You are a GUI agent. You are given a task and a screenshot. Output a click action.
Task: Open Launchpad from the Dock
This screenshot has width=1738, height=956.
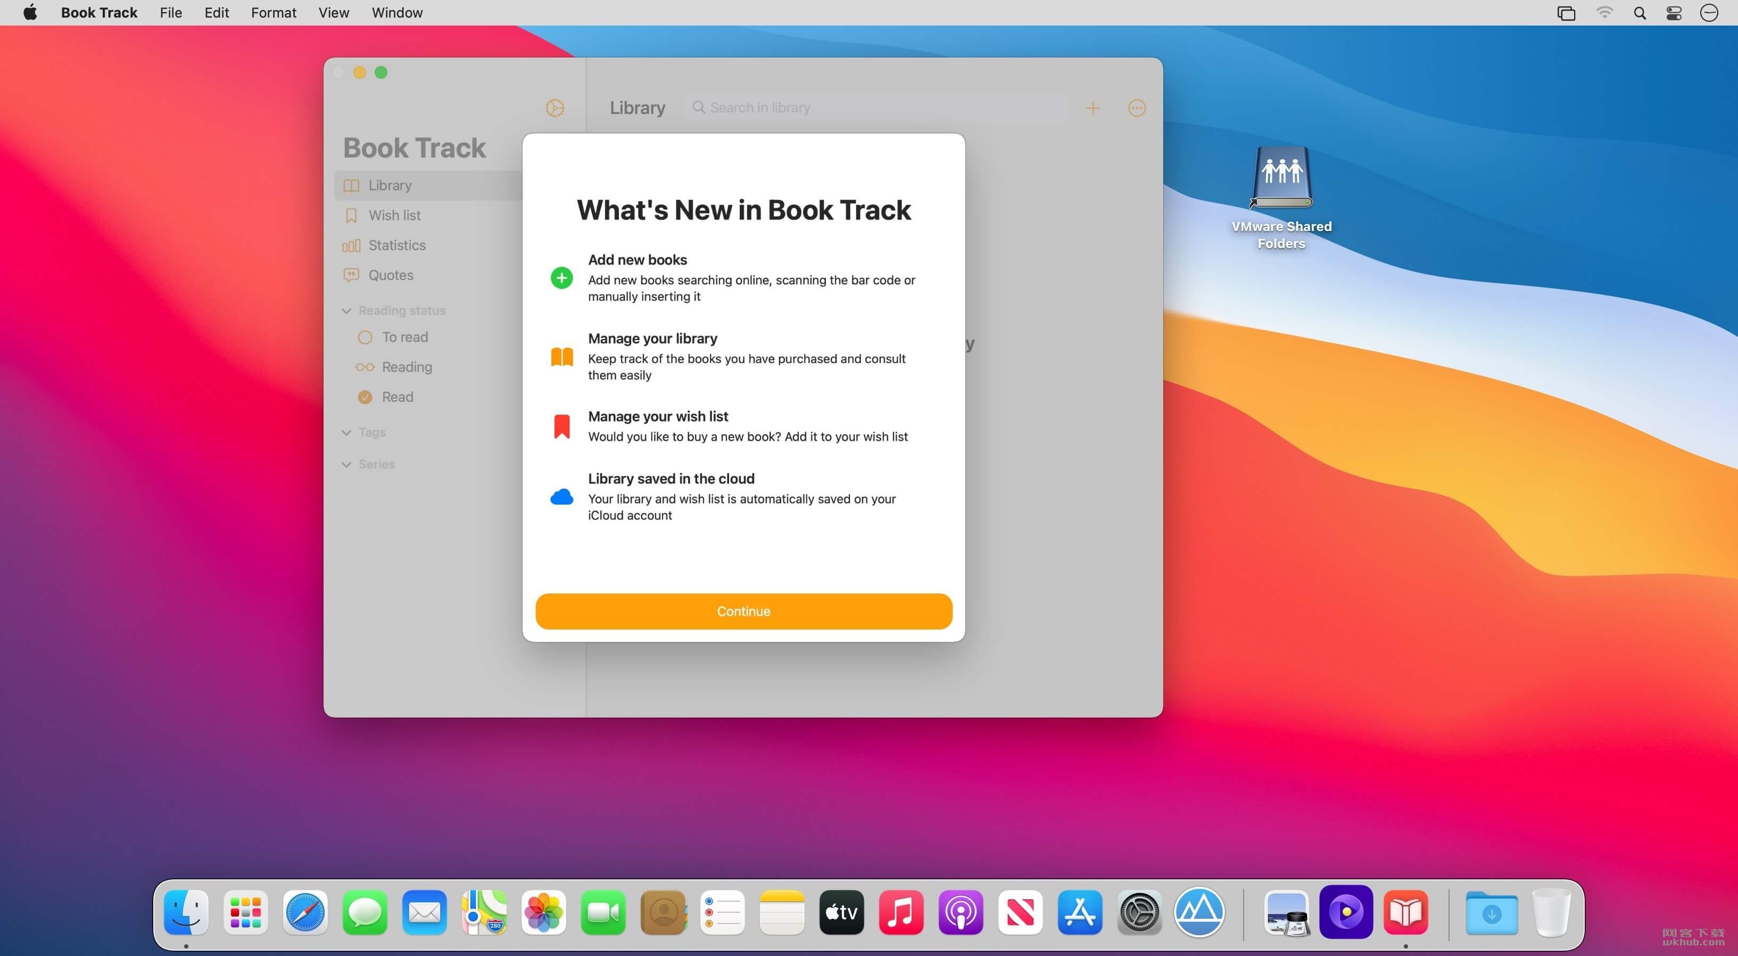coord(246,913)
